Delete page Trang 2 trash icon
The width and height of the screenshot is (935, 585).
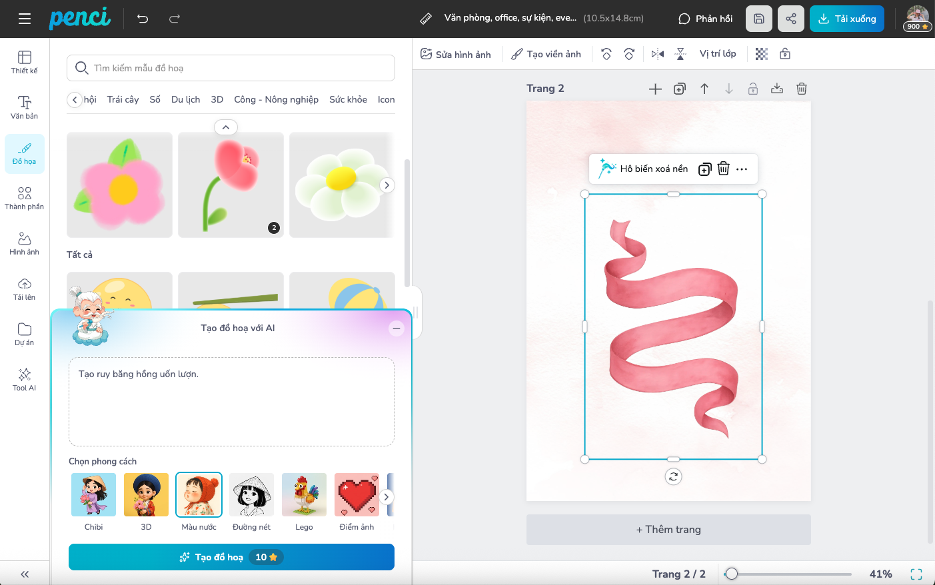point(802,89)
